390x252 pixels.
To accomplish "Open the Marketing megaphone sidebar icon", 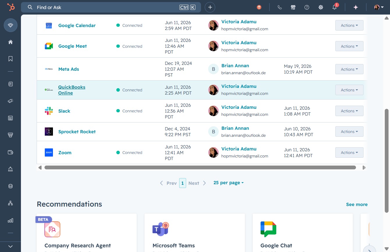I will click(10, 101).
